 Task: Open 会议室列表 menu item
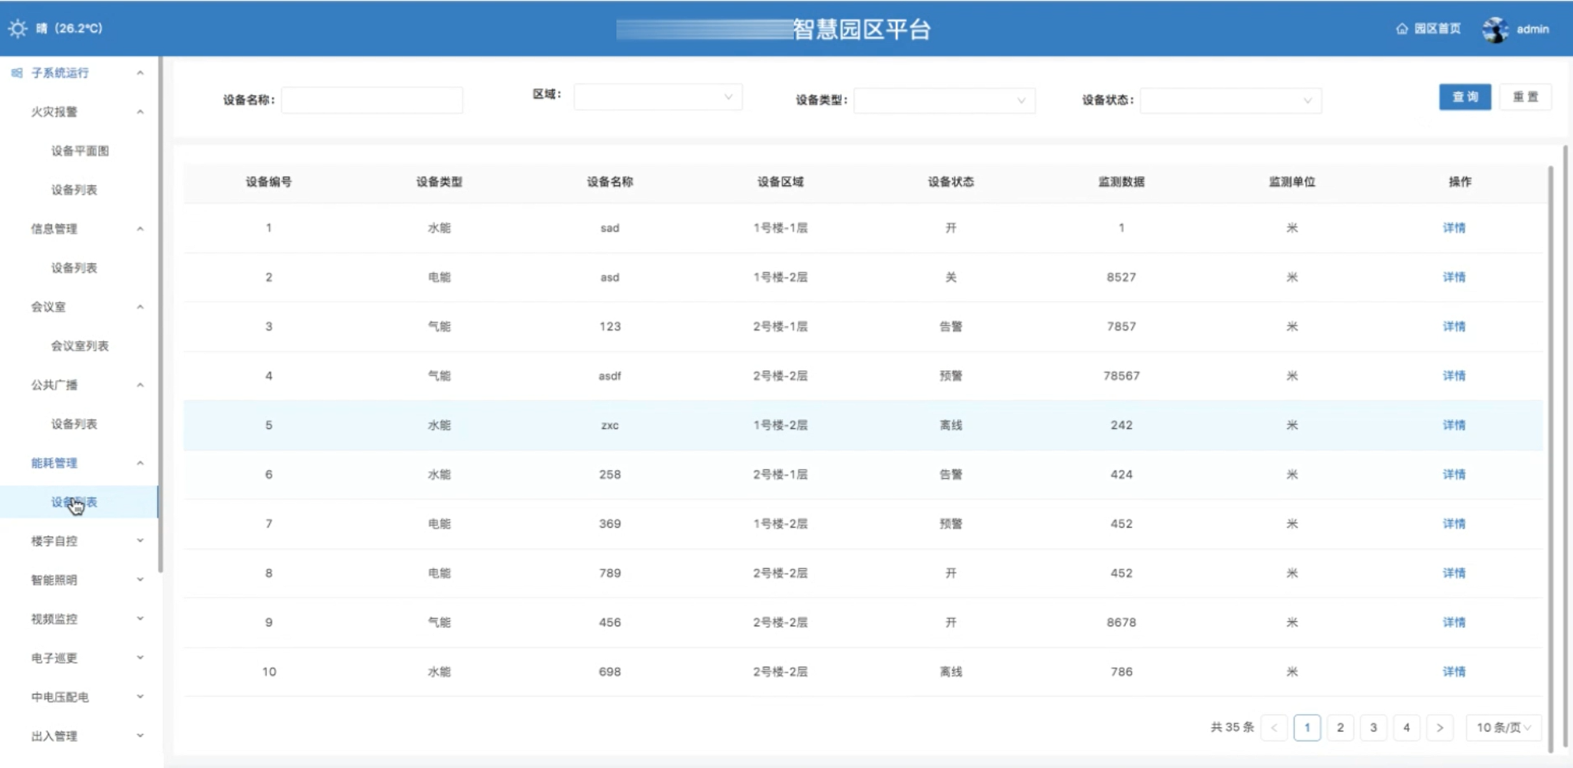pos(80,346)
